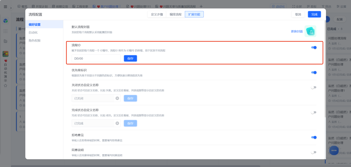This screenshot has width=351, height=167.
Task: Cancel the dialog with 取消
Action: (x=298, y=14)
